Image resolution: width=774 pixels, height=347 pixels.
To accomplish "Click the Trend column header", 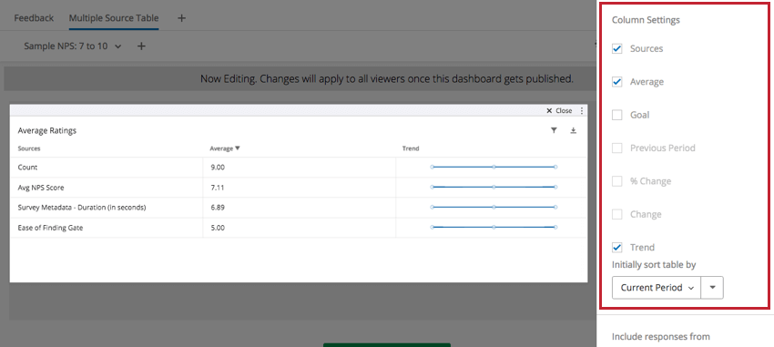I will click(411, 148).
